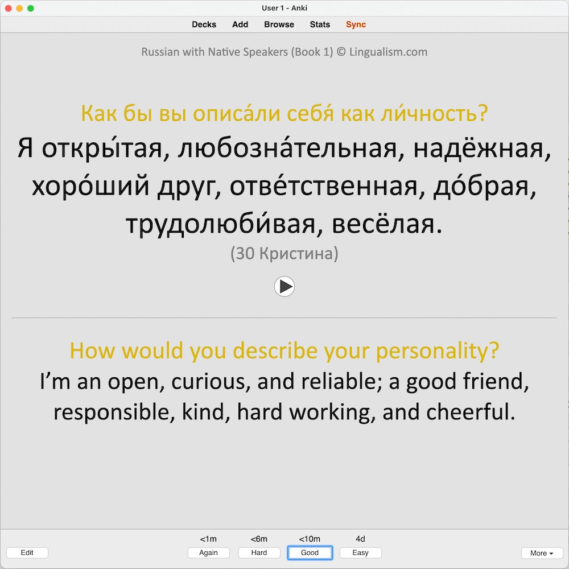The image size is (569, 569).
Task: Minimize the window with the yellow button
Action: click(19, 8)
